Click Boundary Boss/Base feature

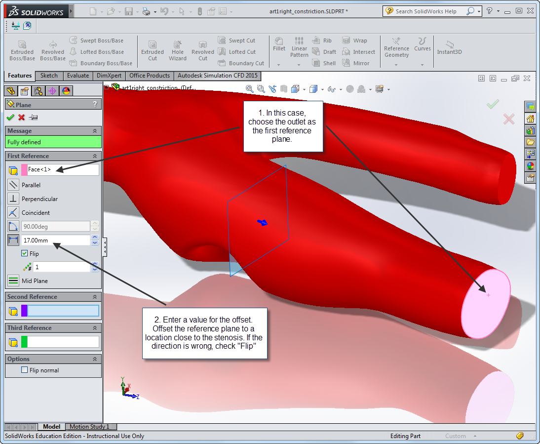101,63
